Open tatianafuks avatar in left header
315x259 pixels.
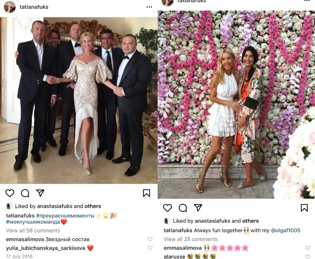click(10, 7)
